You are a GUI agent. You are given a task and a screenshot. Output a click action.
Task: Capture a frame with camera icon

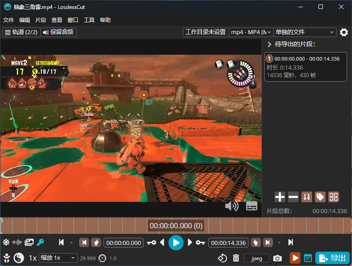point(277,258)
